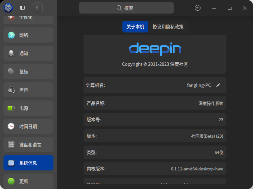Open 更新 green arrow icon

[x=11, y=181]
